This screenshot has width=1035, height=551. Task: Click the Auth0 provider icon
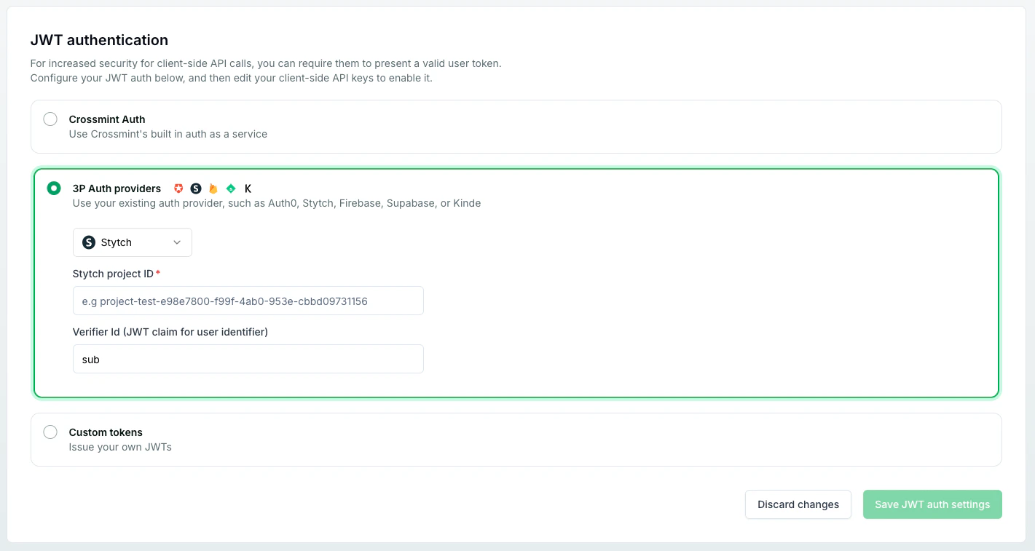point(178,189)
